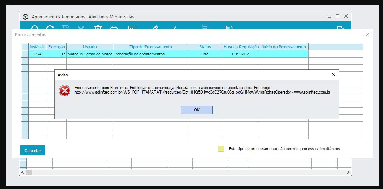Click the Execução column header
383x189 pixels.
tap(57, 47)
